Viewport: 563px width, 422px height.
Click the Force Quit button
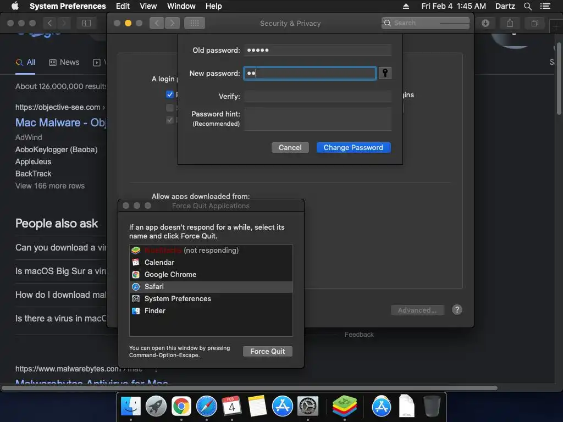(x=268, y=351)
